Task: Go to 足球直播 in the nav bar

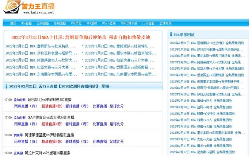Action: (43, 23)
